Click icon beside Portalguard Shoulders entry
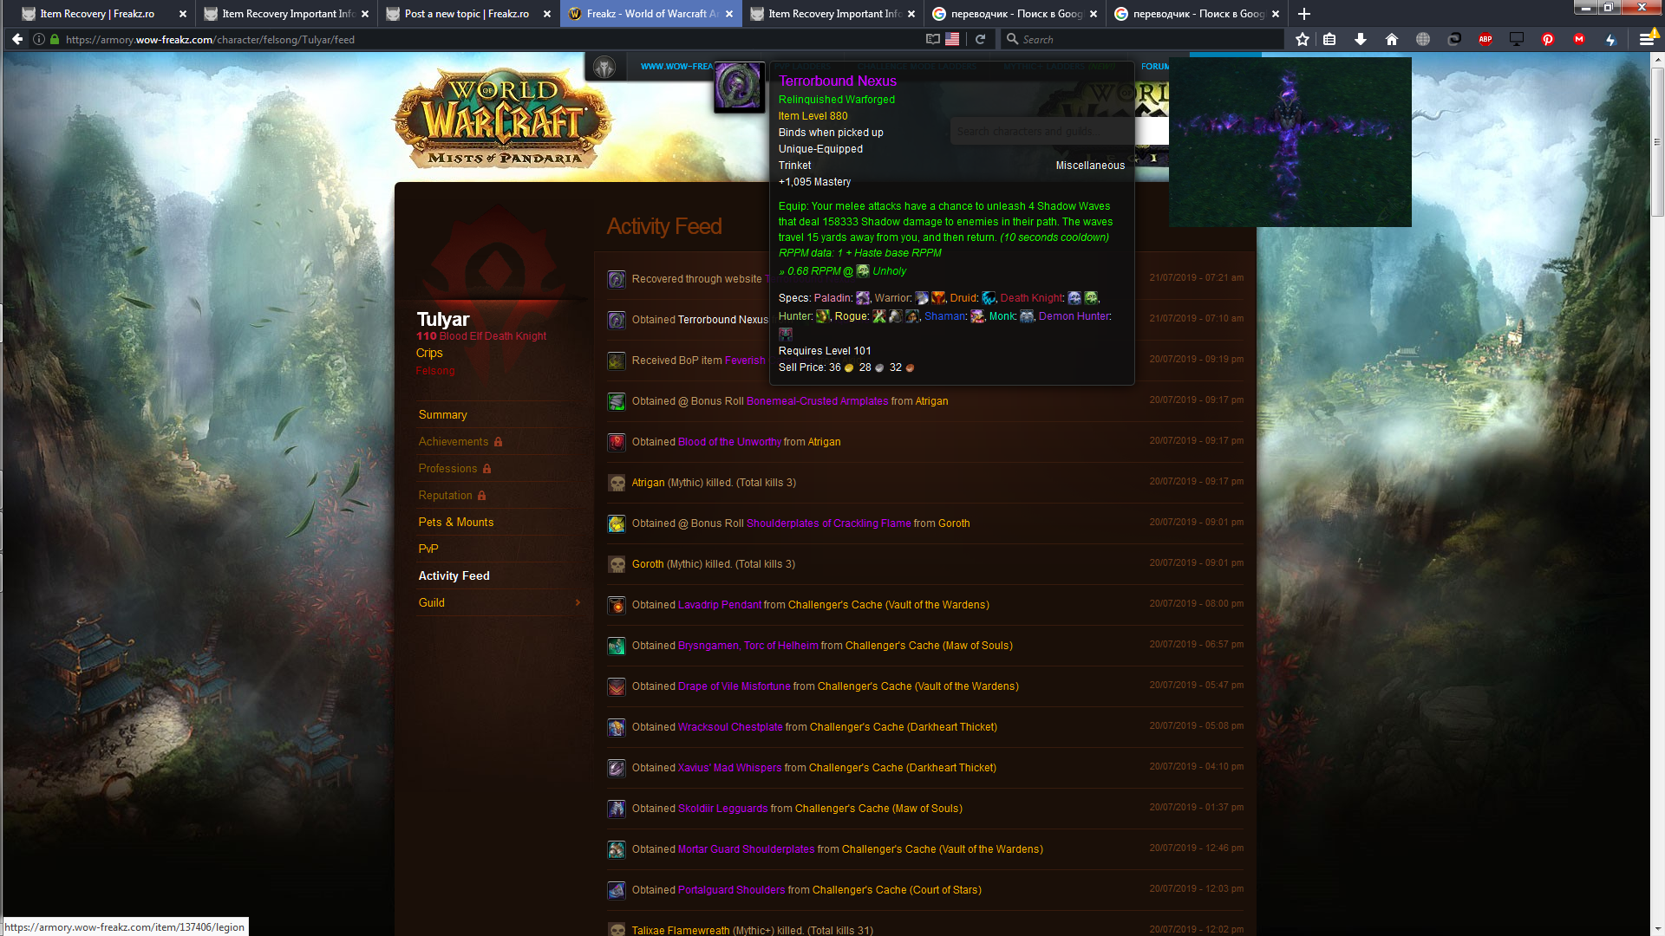This screenshot has height=936, width=1665. pyautogui.click(x=617, y=890)
